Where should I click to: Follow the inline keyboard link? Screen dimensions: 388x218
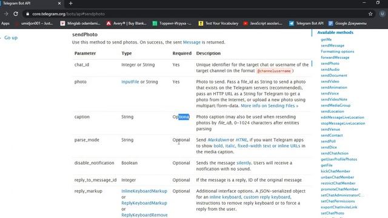tap(225, 197)
